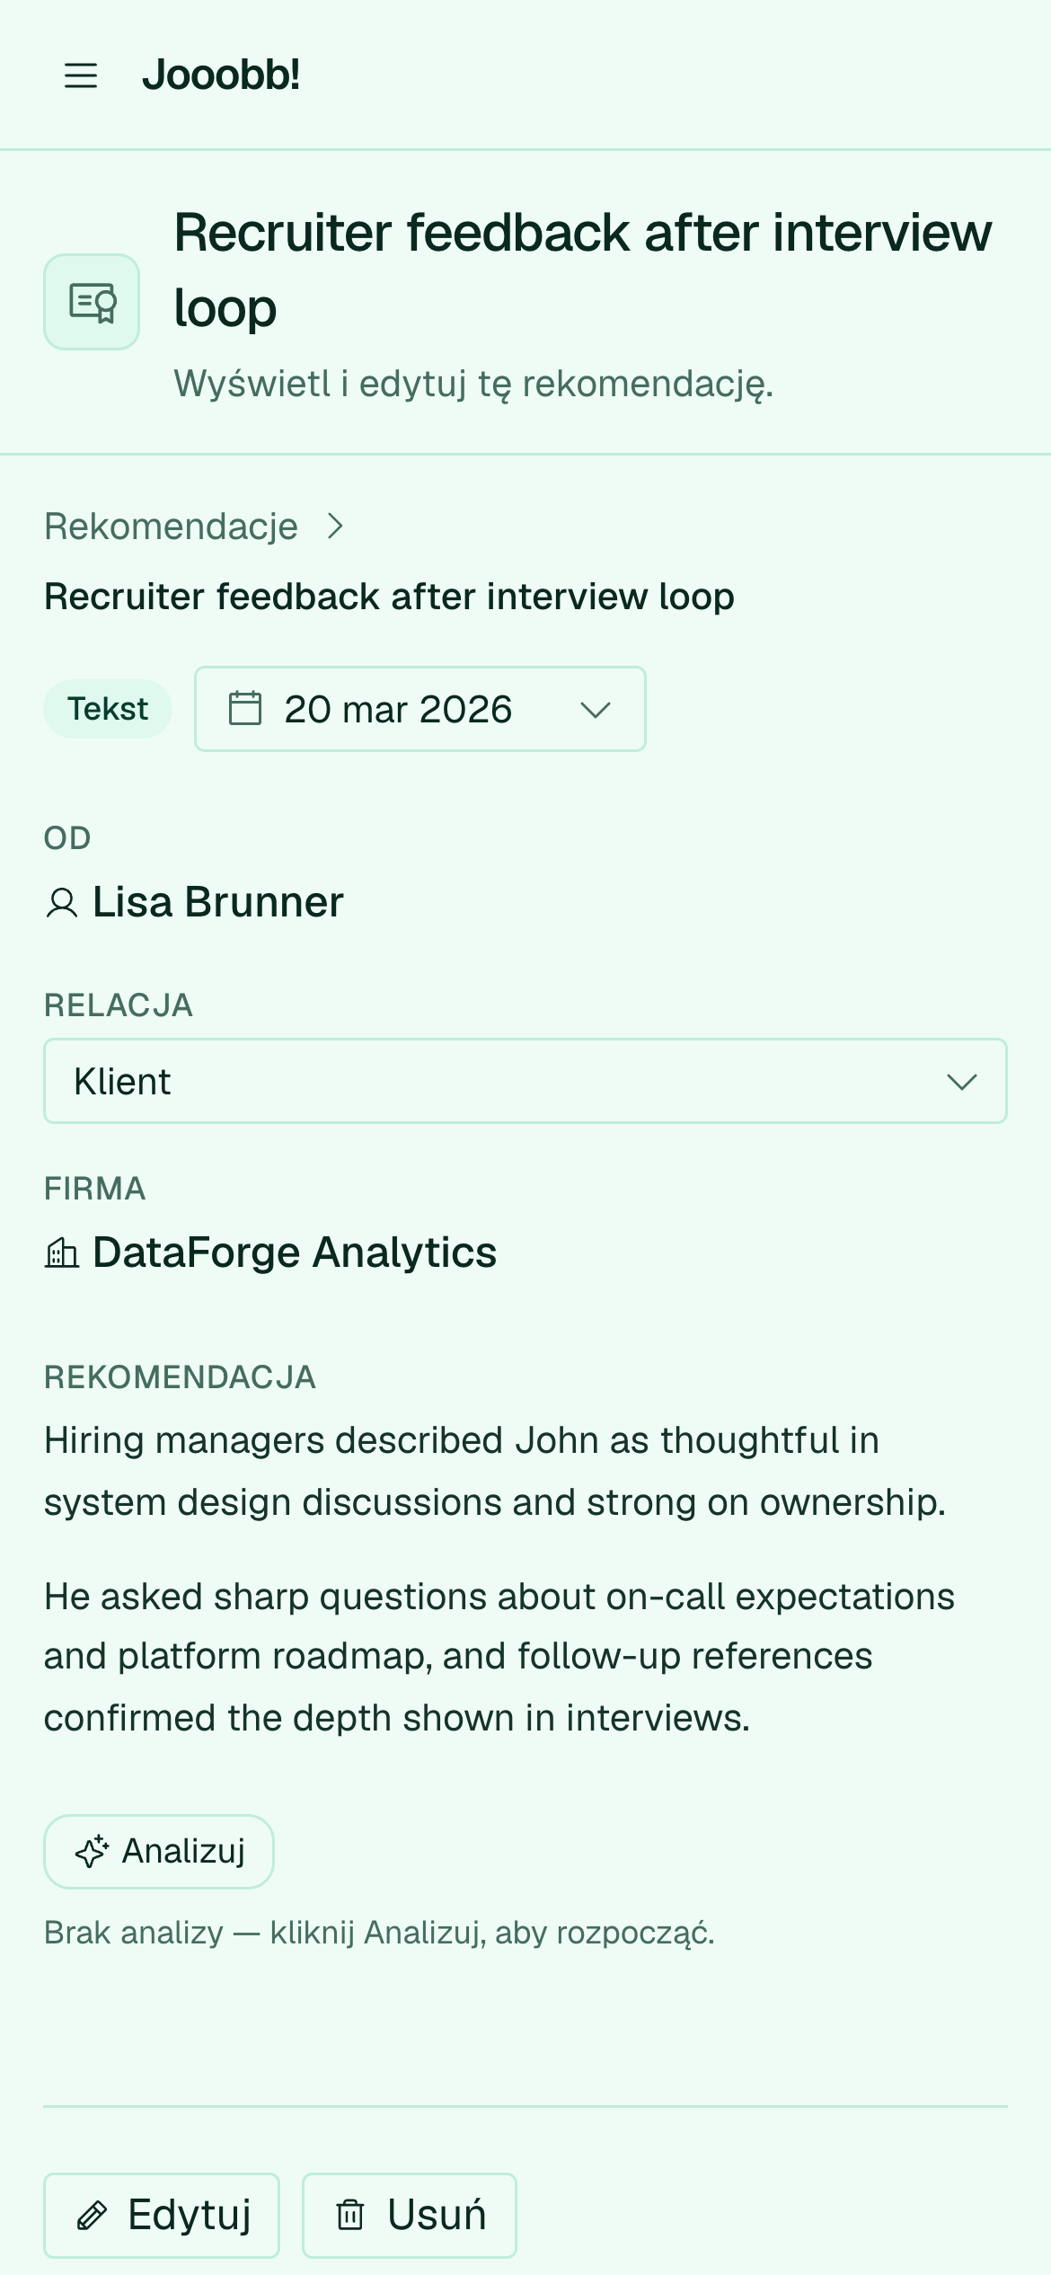The width and height of the screenshot is (1051, 2275).
Task: Click the Analizuj button
Action: click(159, 1852)
